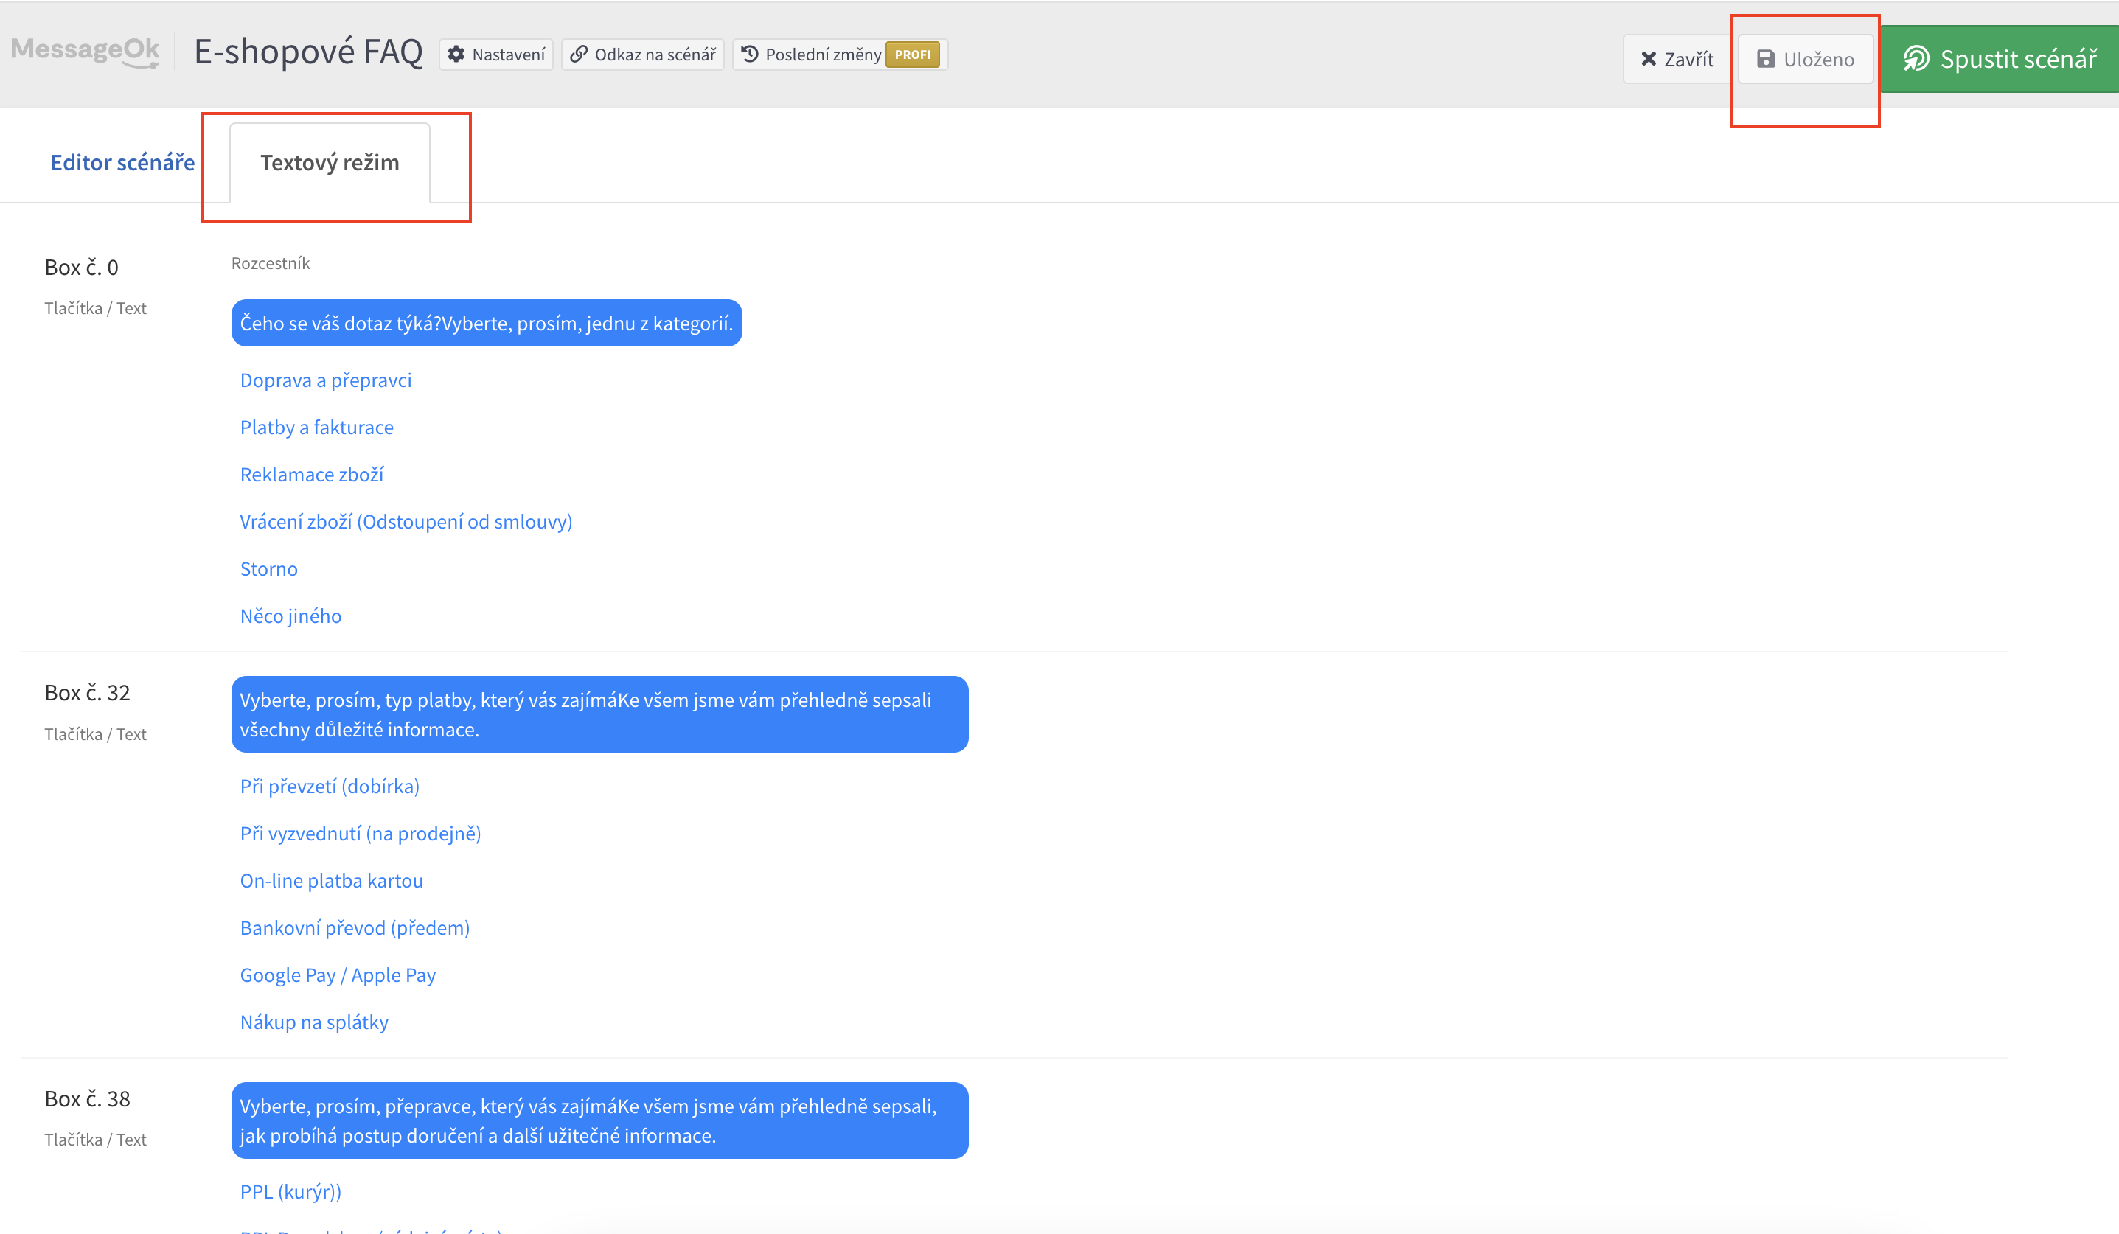This screenshot has height=1234, width=2119.
Task: Click the Storno link
Action: tap(268, 569)
